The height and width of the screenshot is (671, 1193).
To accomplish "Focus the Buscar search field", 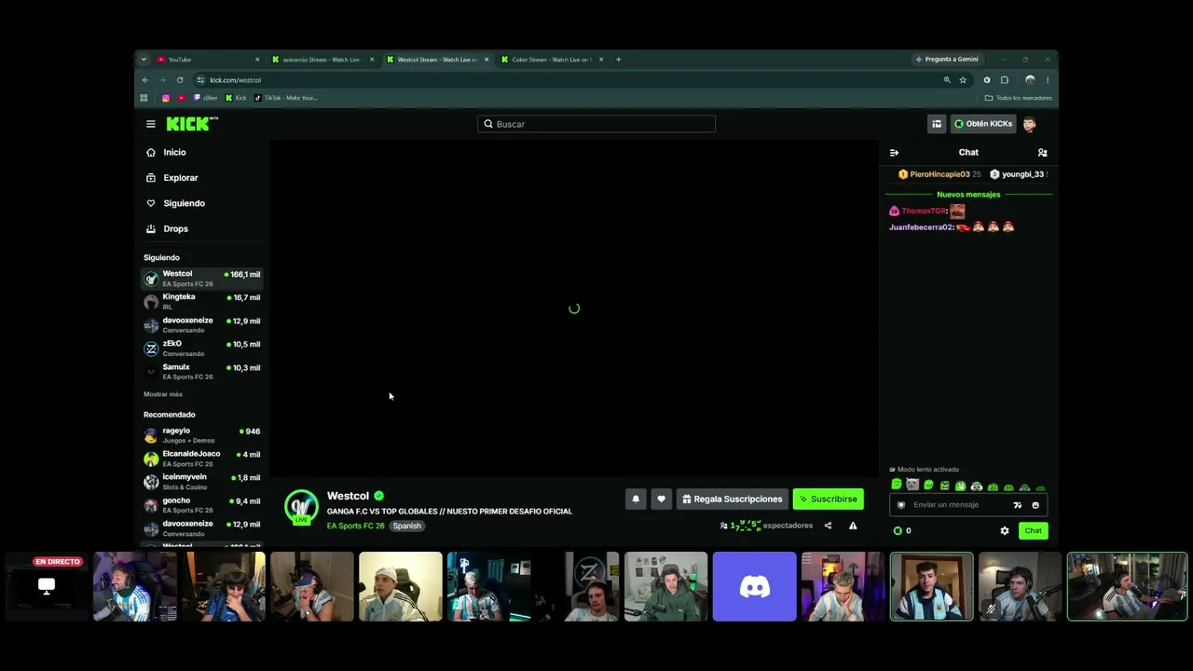I will pos(596,124).
